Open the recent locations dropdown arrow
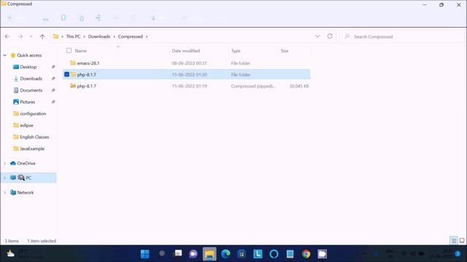This screenshot has height=262, width=467. click(31, 36)
